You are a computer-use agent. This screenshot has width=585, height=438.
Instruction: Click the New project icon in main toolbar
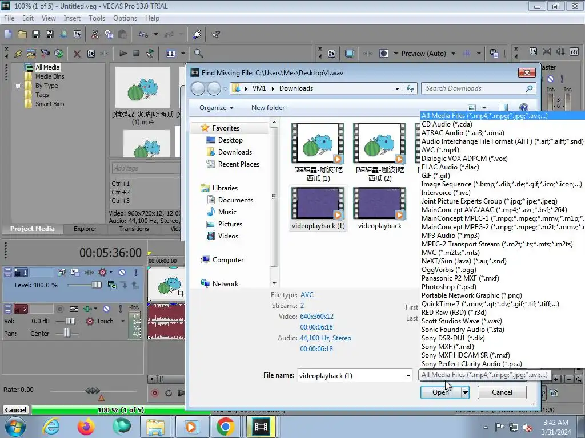(x=8, y=34)
